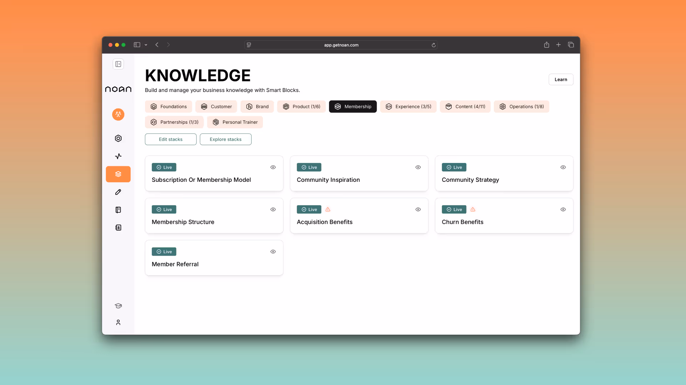Toggle eye on Community Inspiration card
The height and width of the screenshot is (385, 686).
418,168
